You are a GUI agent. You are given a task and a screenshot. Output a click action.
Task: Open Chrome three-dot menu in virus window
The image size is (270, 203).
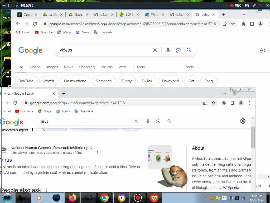click(x=249, y=103)
